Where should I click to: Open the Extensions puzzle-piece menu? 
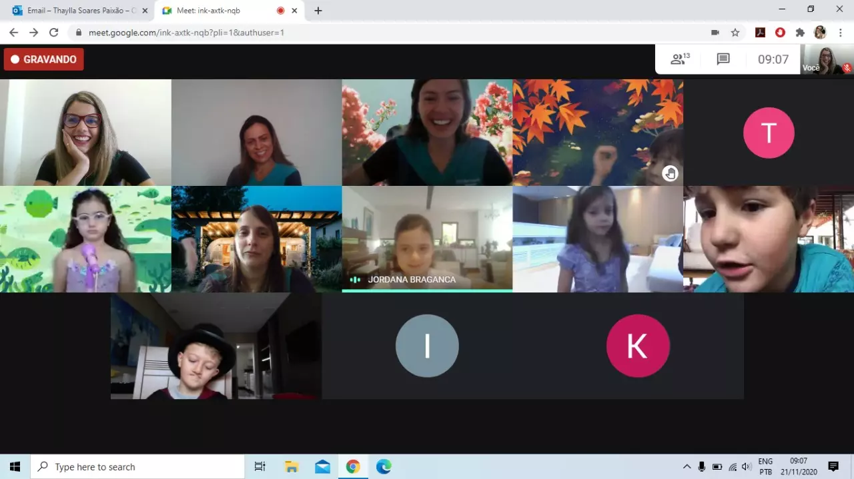coord(800,32)
